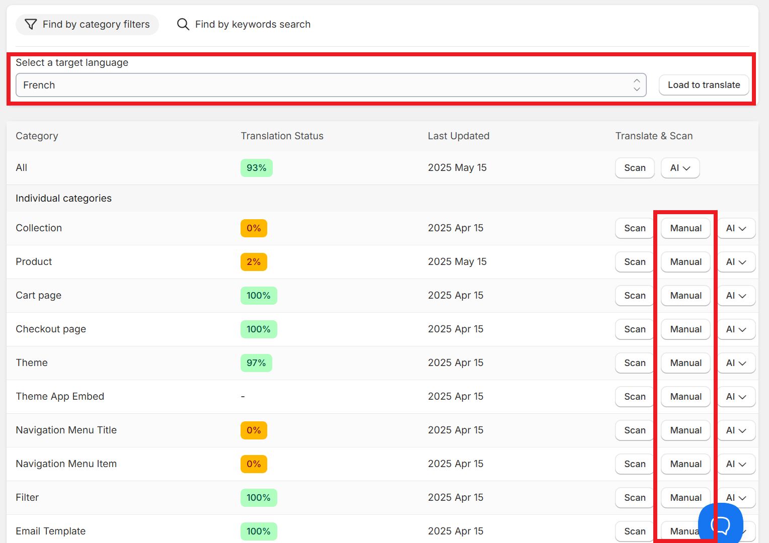Click the Theme App Embed category name
Viewport: 769px width, 543px height.
pos(60,397)
